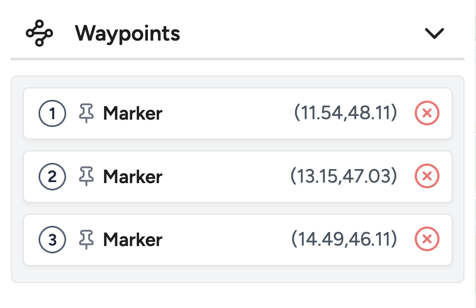476x308 pixels.
Task: Collapse the Waypoints panel with chevron
Action: [434, 34]
